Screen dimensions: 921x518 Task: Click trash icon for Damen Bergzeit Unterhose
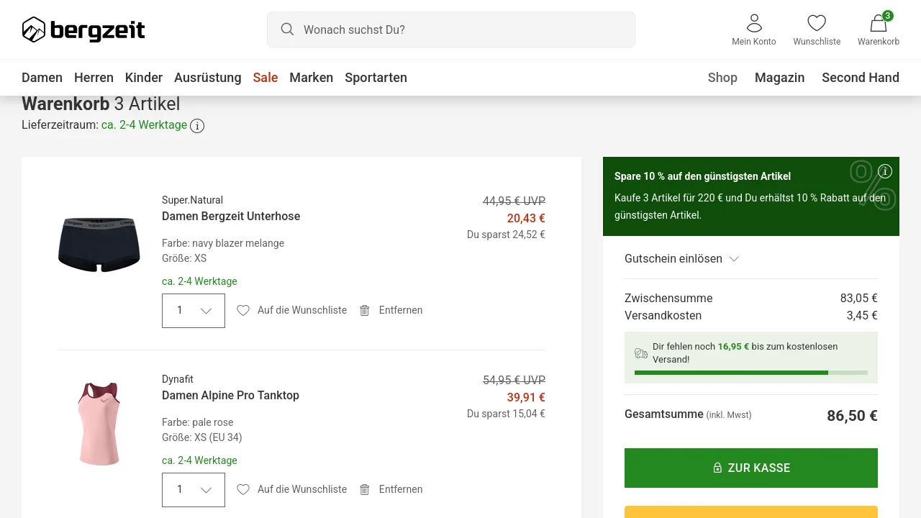(365, 311)
